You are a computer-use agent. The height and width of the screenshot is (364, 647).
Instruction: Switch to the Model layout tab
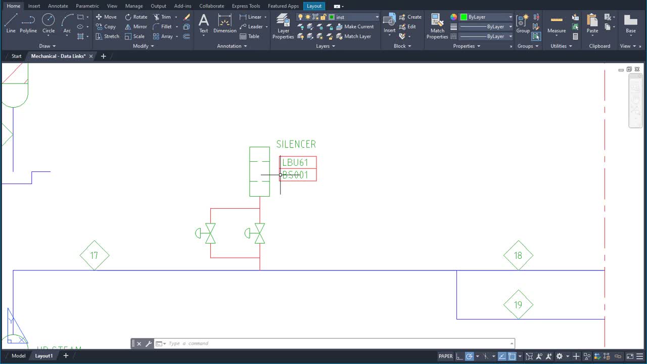click(x=19, y=356)
